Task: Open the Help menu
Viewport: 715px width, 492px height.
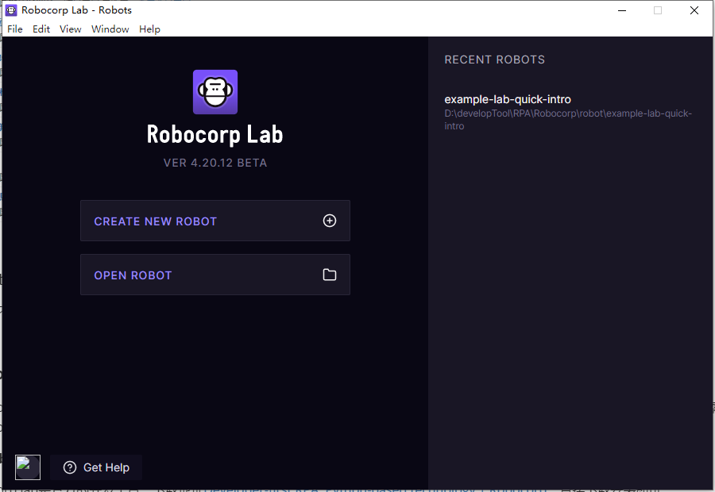Action: [x=149, y=29]
